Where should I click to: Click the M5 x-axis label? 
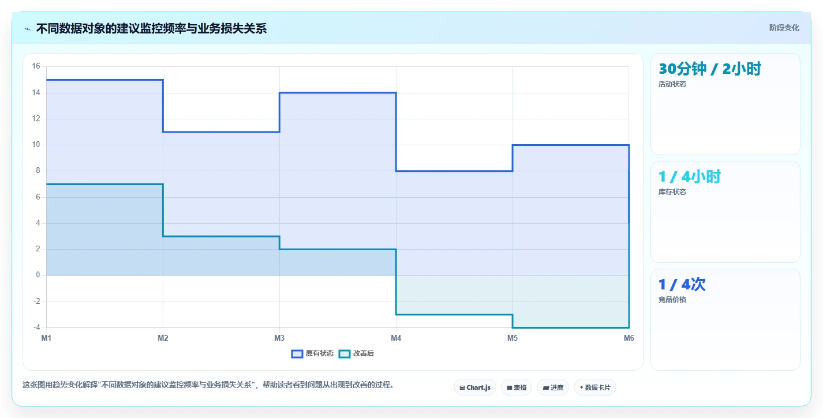click(512, 338)
